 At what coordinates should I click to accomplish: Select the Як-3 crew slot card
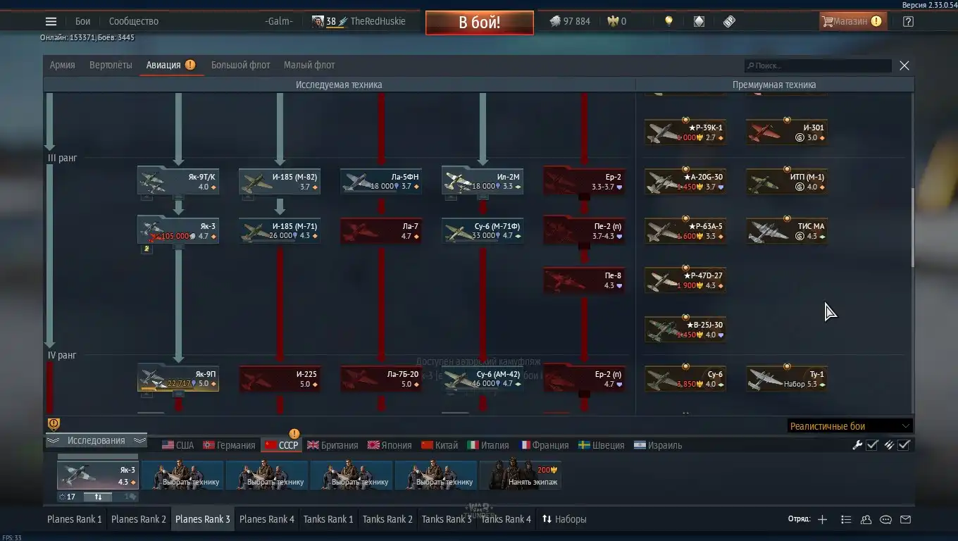[x=98, y=475]
